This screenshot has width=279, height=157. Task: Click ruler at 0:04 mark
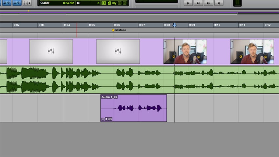[67, 25]
